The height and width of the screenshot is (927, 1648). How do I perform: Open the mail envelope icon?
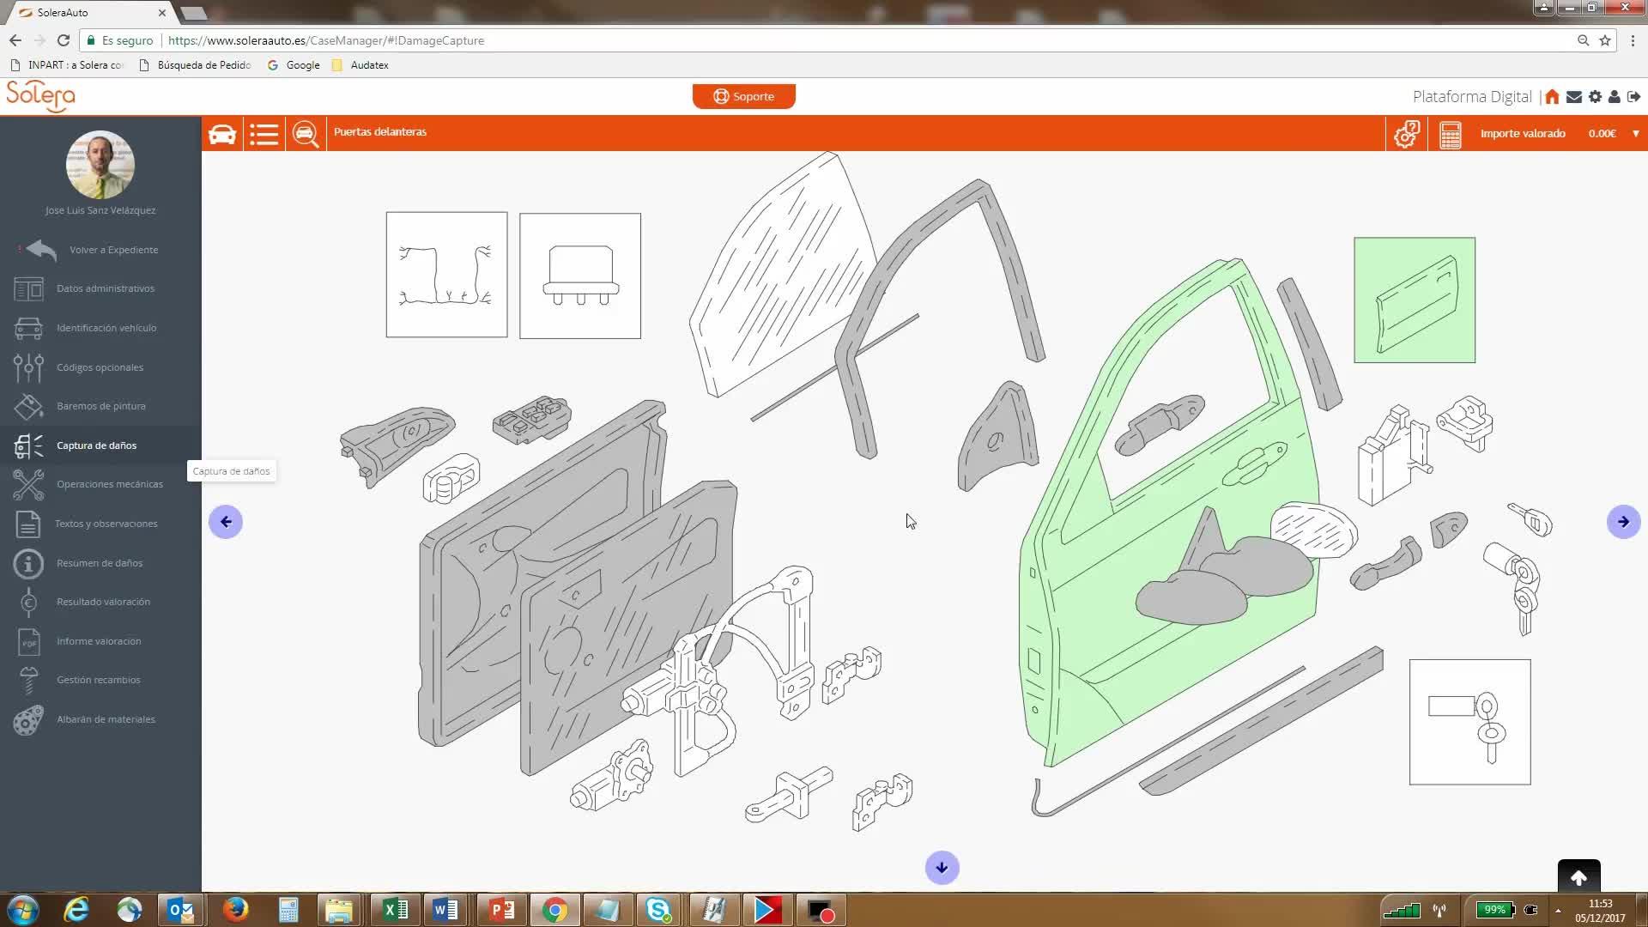[1573, 97]
